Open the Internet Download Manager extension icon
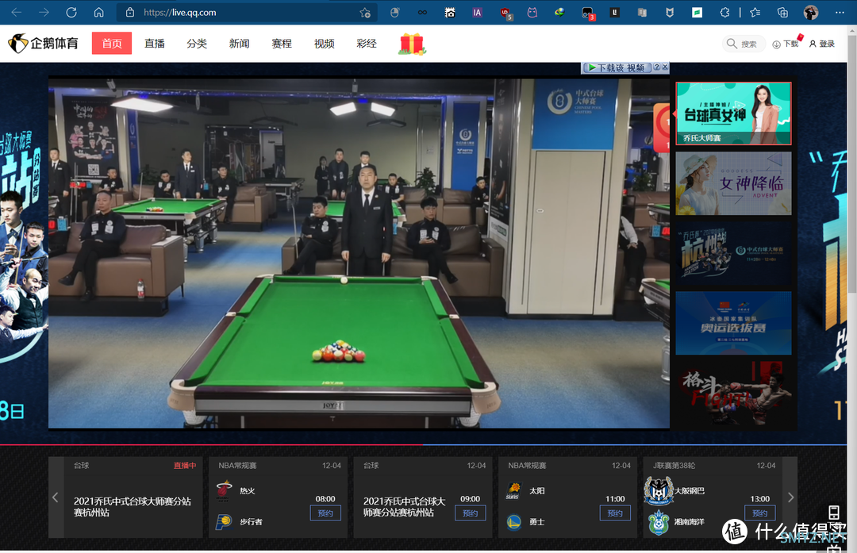Screen dimensions: 857x553 (x=559, y=12)
